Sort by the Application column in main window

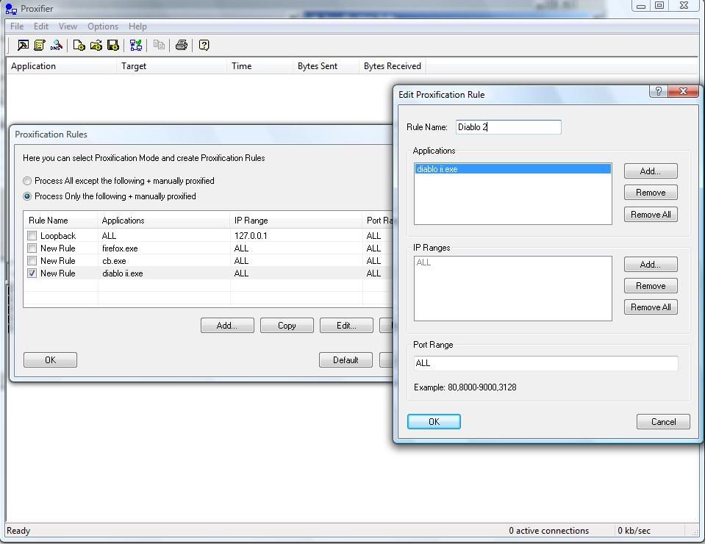coord(62,66)
